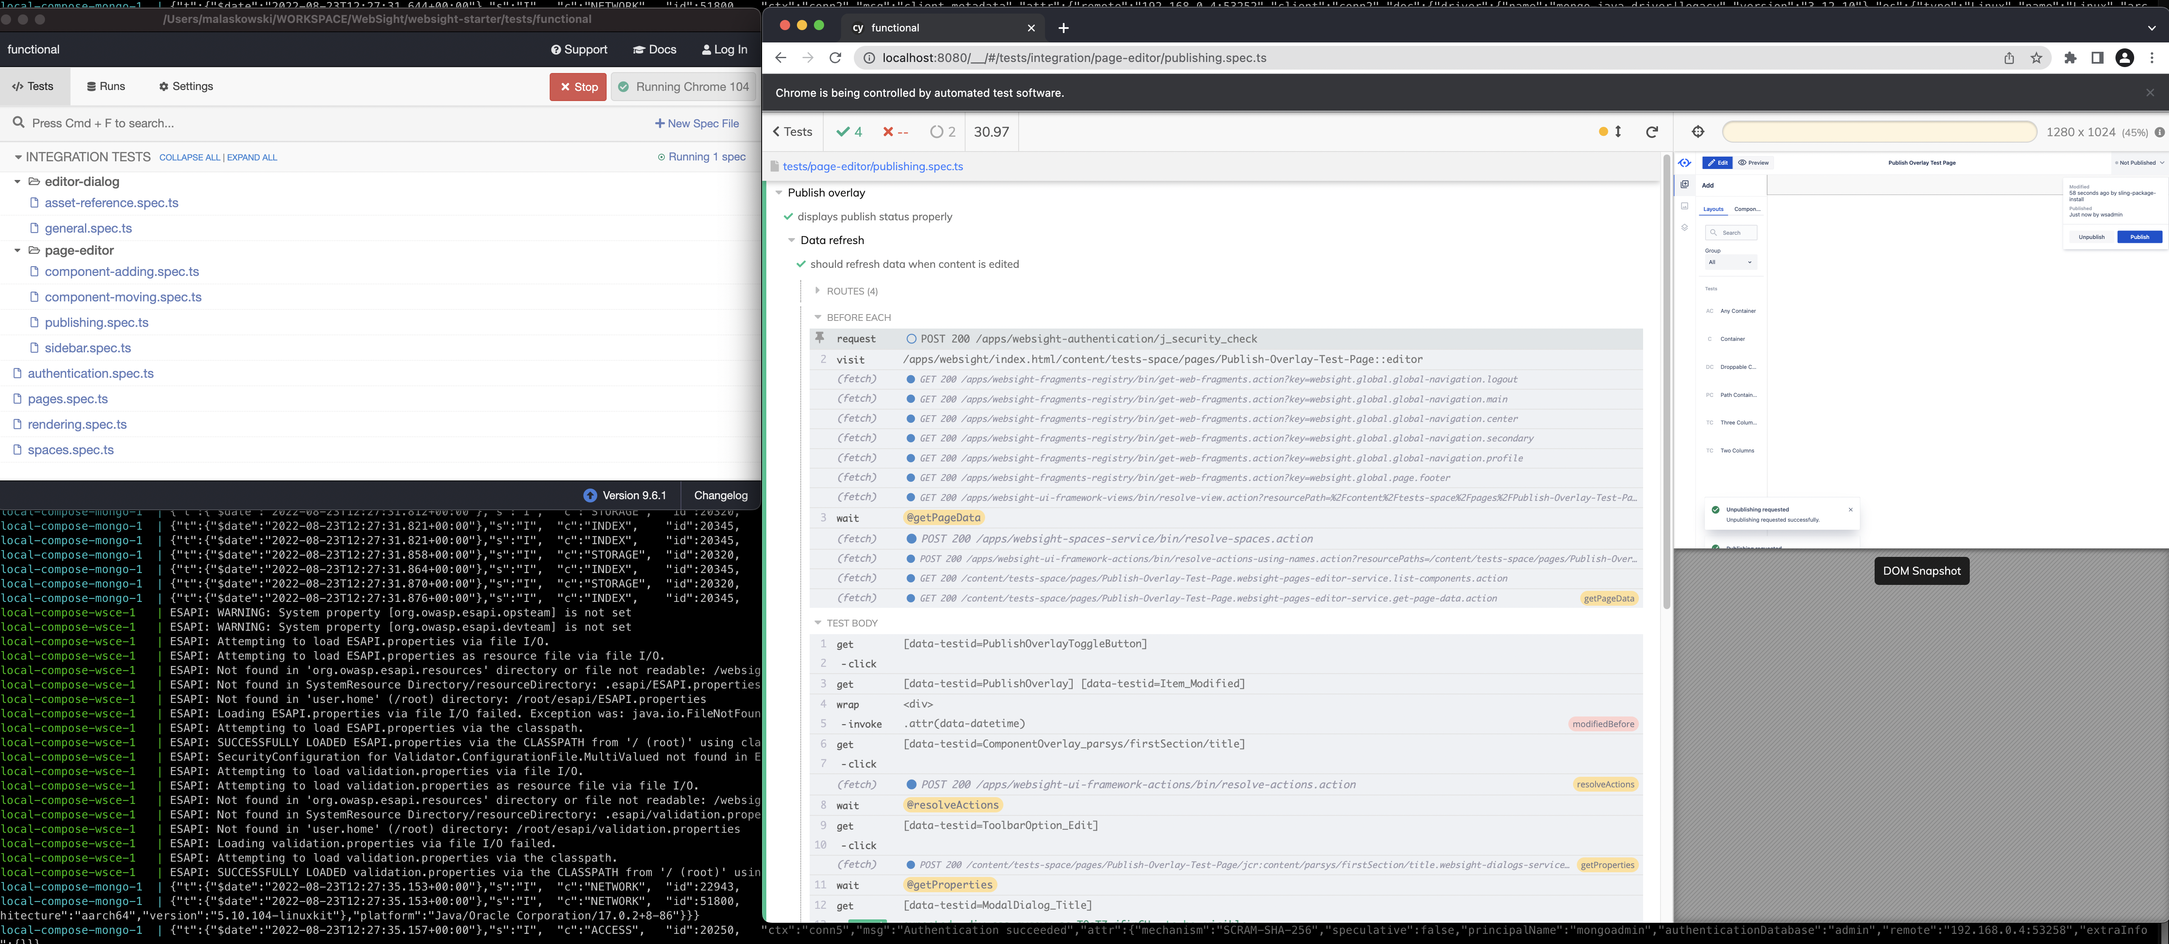Click the blue Publish button

pyautogui.click(x=2140, y=237)
